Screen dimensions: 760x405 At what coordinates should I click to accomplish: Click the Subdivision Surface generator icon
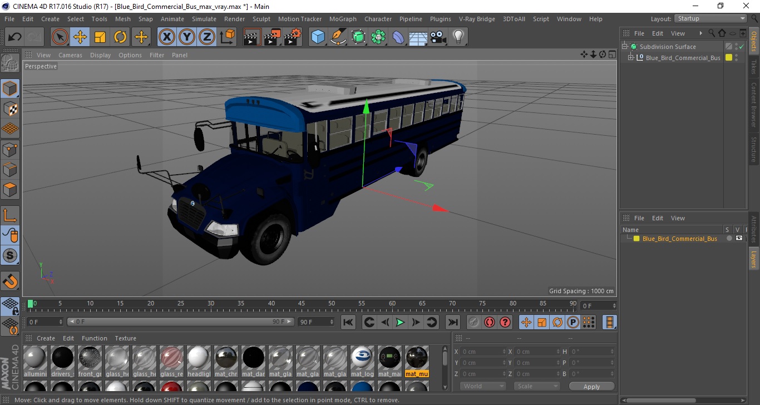point(359,37)
